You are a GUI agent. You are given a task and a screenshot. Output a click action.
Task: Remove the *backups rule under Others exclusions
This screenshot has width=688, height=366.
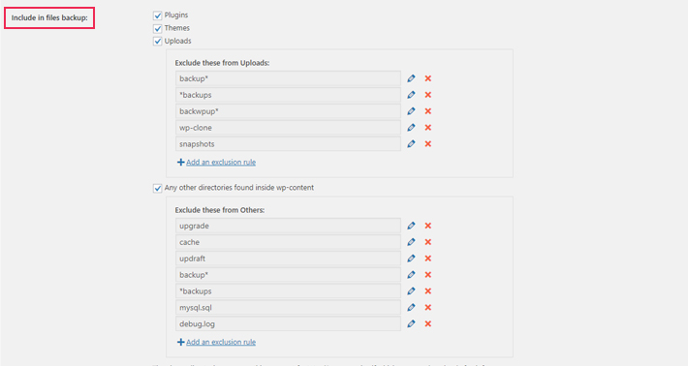(x=427, y=291)
